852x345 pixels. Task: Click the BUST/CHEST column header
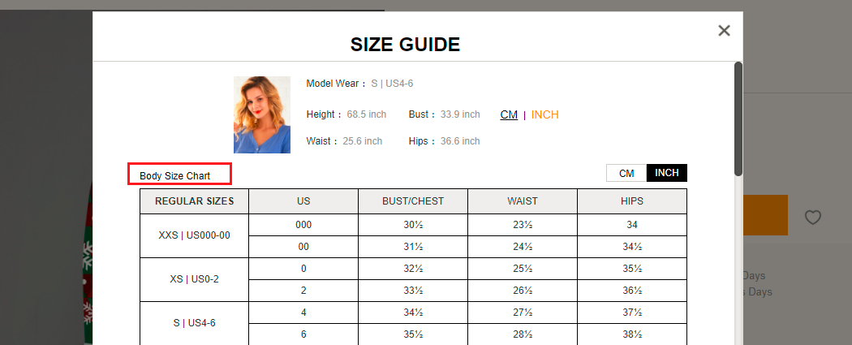coord(413,201)
